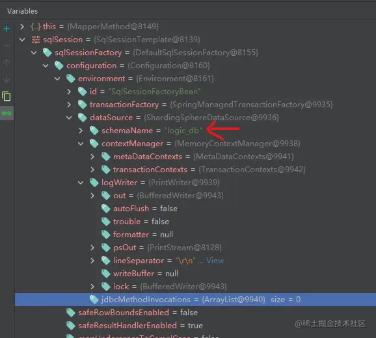Toggle the show watches glasses icon
376x338 pixels.
[7, 113]
